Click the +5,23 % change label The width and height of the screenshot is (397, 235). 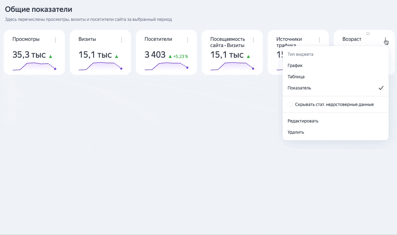[x=180, y=56]
